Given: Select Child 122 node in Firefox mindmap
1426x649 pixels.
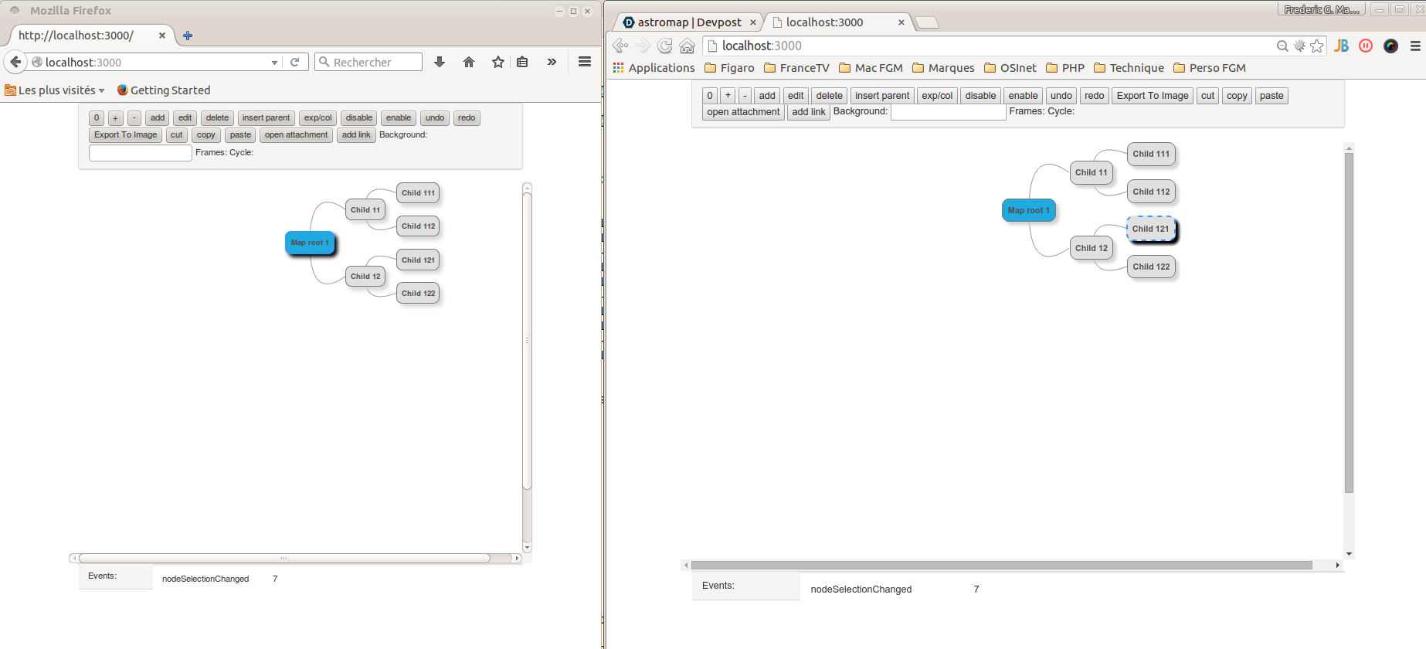Looking at the screenshot, I should pyautogui.click(x=418, y=294).
